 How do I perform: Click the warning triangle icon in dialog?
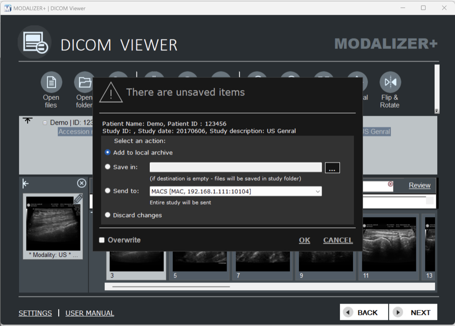[111, 92]
